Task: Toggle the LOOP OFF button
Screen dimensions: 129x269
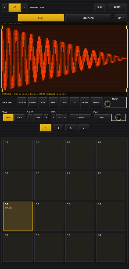Action: pos(102,118)
